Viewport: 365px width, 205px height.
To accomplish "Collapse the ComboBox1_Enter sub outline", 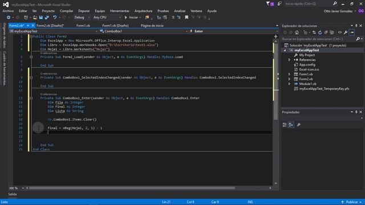I will tap(31, 98).
